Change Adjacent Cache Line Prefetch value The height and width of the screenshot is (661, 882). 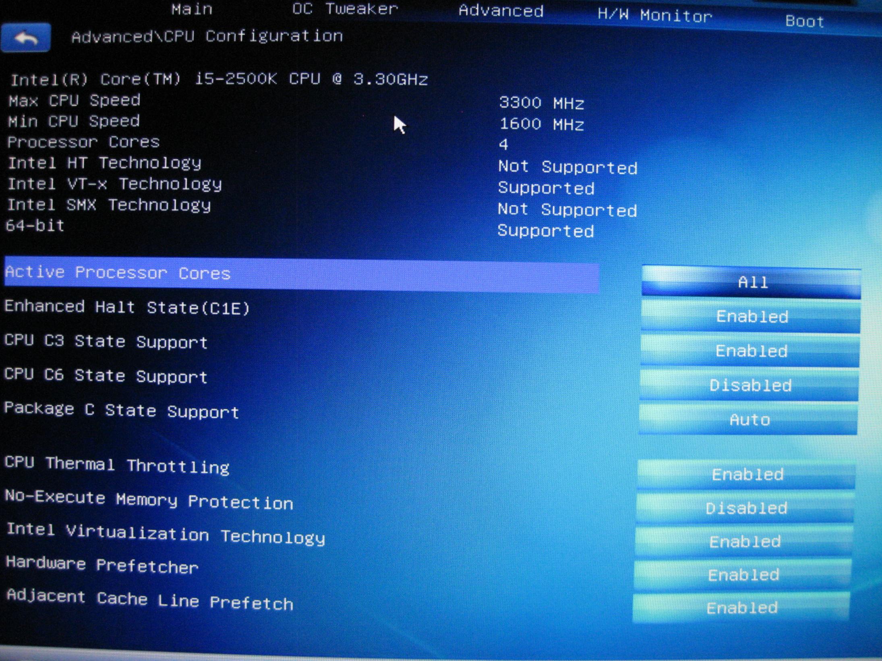(742, 607)
